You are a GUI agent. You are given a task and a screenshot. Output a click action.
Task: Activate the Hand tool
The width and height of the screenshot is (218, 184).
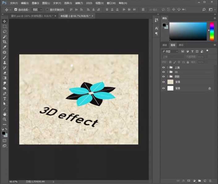pyautogui.click(x=5, y=114)
